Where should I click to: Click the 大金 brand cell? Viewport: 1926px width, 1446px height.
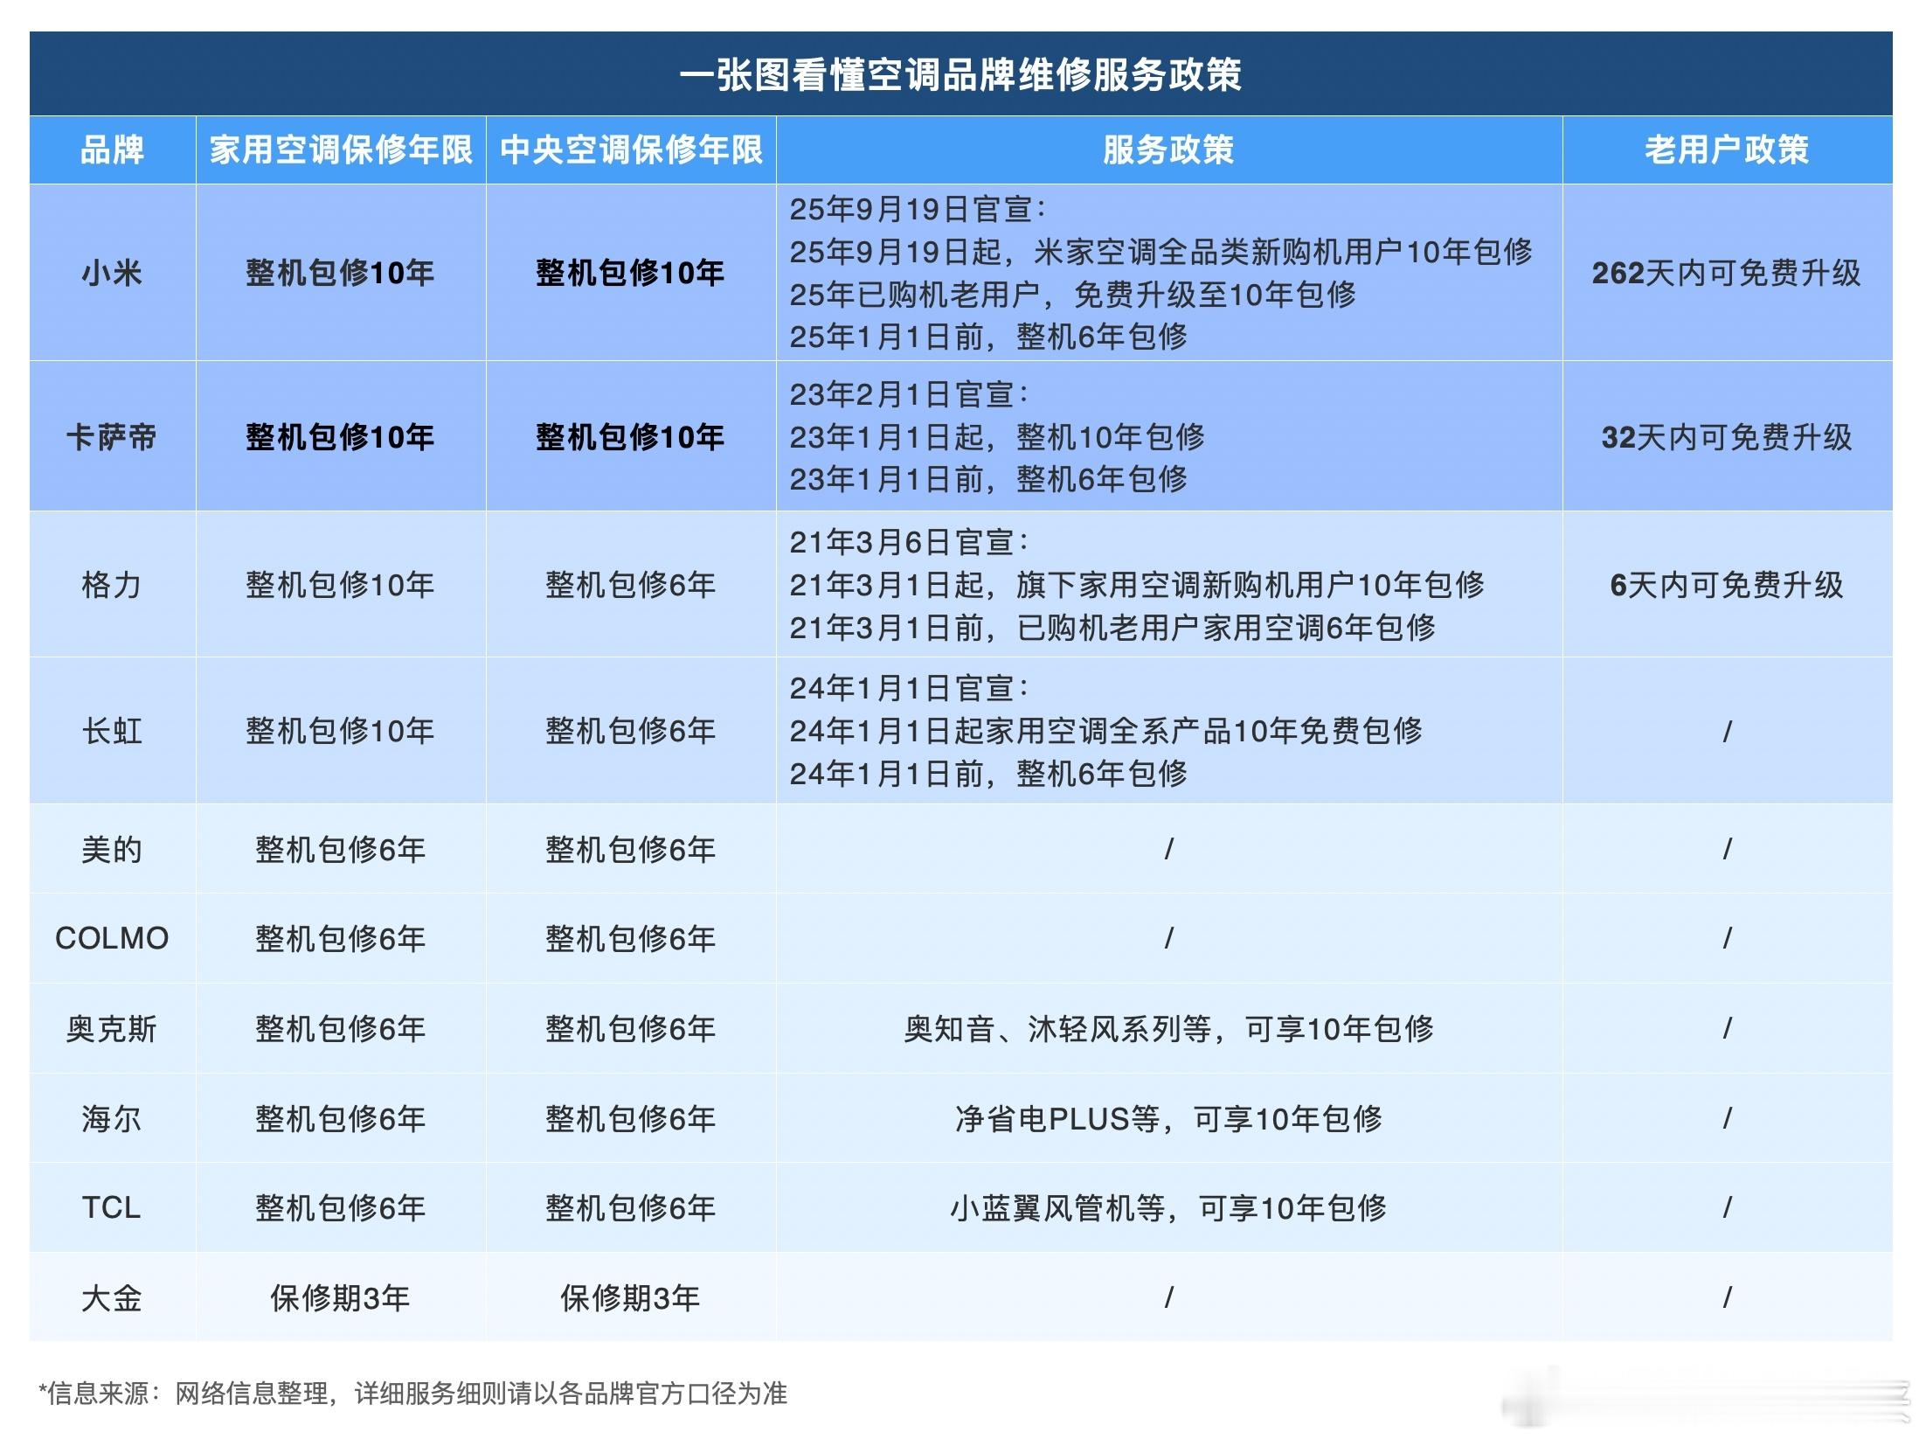[112, 1297]
